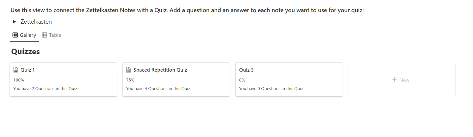Click the plus icon on New card
The image size is (473, 137).
pyautogui.click(x=394, y=80)
